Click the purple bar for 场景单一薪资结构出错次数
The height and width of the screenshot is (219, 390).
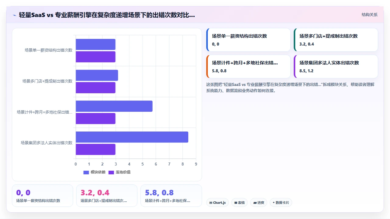pyautogui.click(x=96, y=57)
